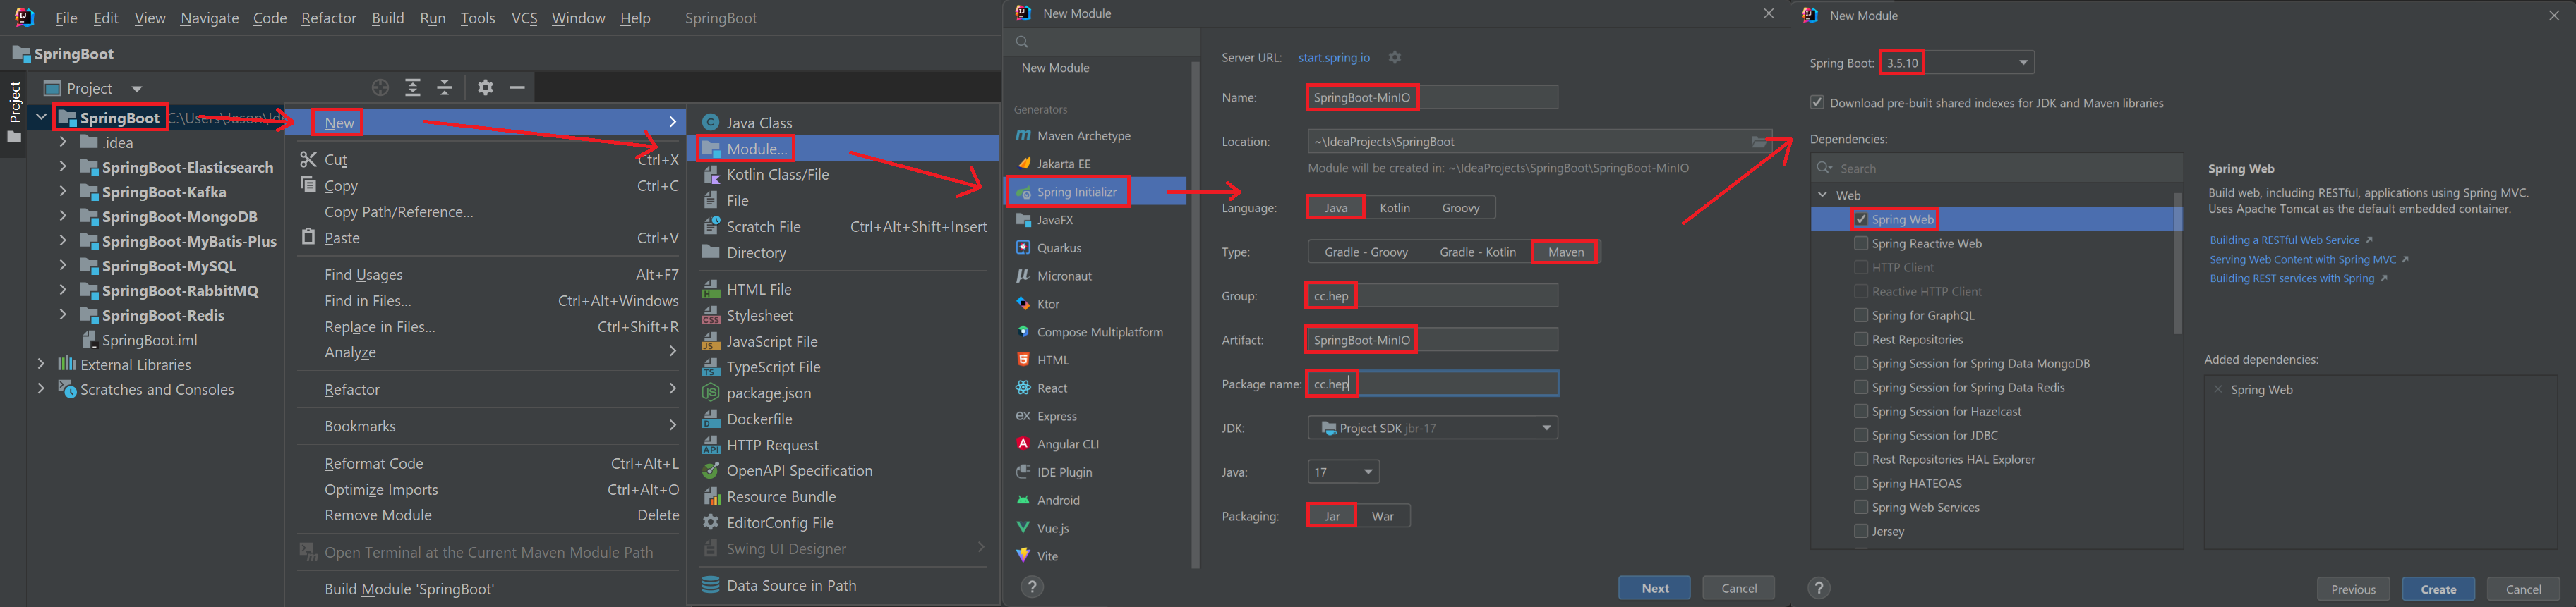
Task: Click the dependencies list vertical scrollbar
Action: pyautogui.click(x=2178, y=264)
